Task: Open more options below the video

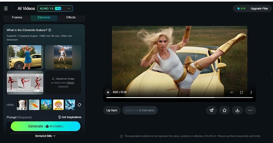Action: (x=250, y=110)
